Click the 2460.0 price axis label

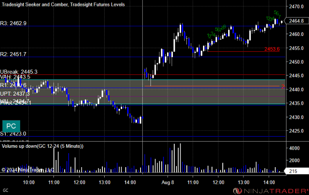point(296,34)
